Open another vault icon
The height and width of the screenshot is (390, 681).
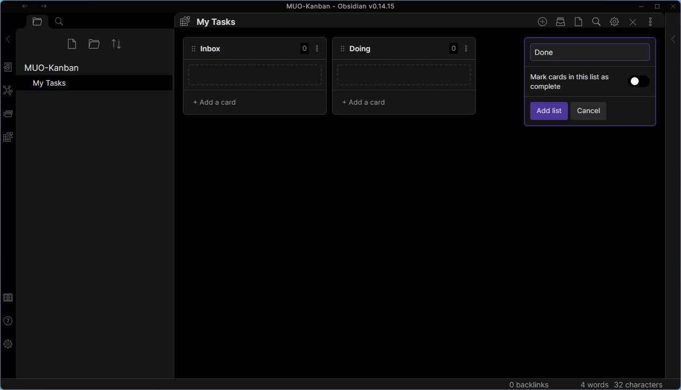[x=8, y=298]
